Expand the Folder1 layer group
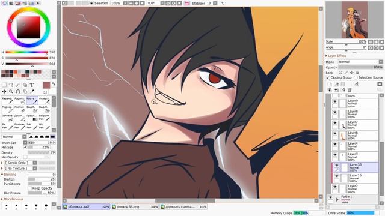The height and width of the screenshot is (216, 385). tap(337, 200)
